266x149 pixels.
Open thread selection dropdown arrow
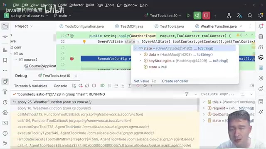pos(196,94)
